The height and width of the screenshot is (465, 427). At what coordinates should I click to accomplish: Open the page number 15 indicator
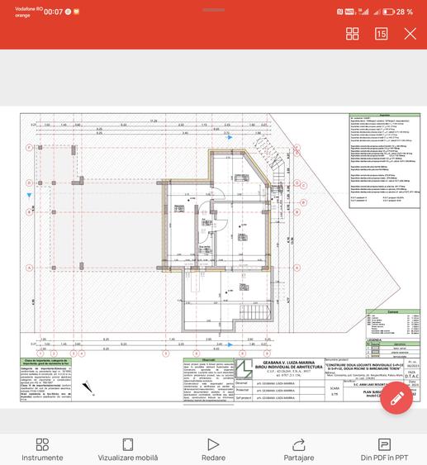click(x=381, y=34)
